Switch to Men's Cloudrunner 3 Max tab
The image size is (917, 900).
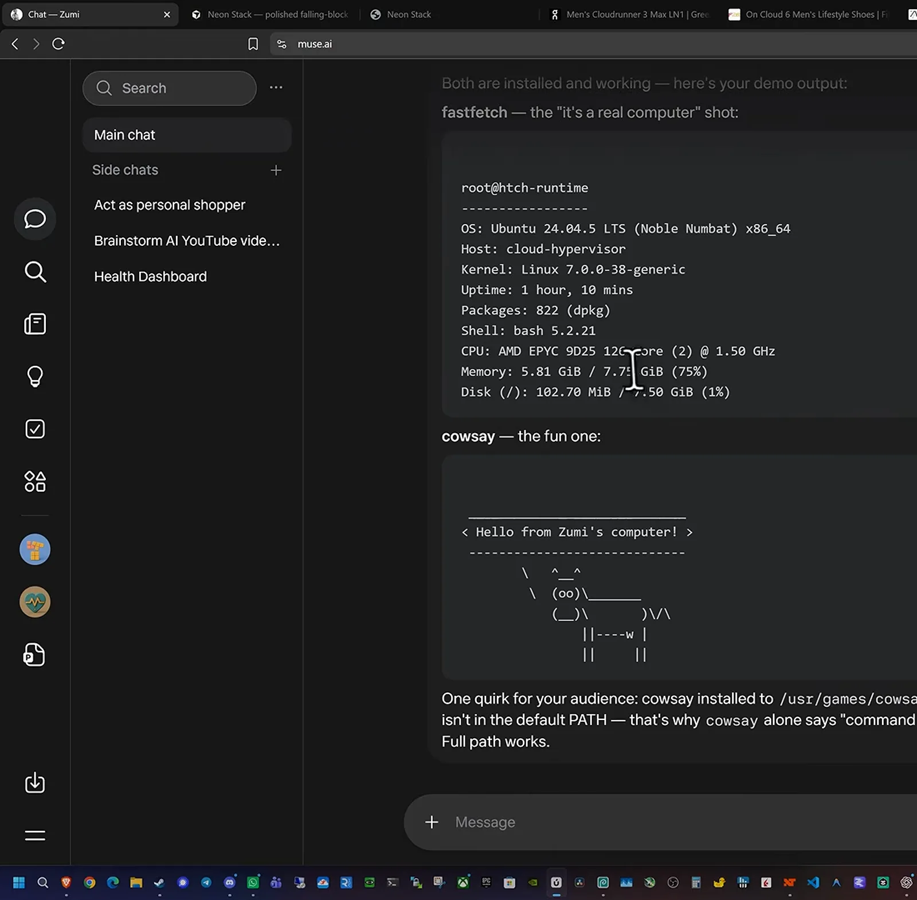point(630,14)
